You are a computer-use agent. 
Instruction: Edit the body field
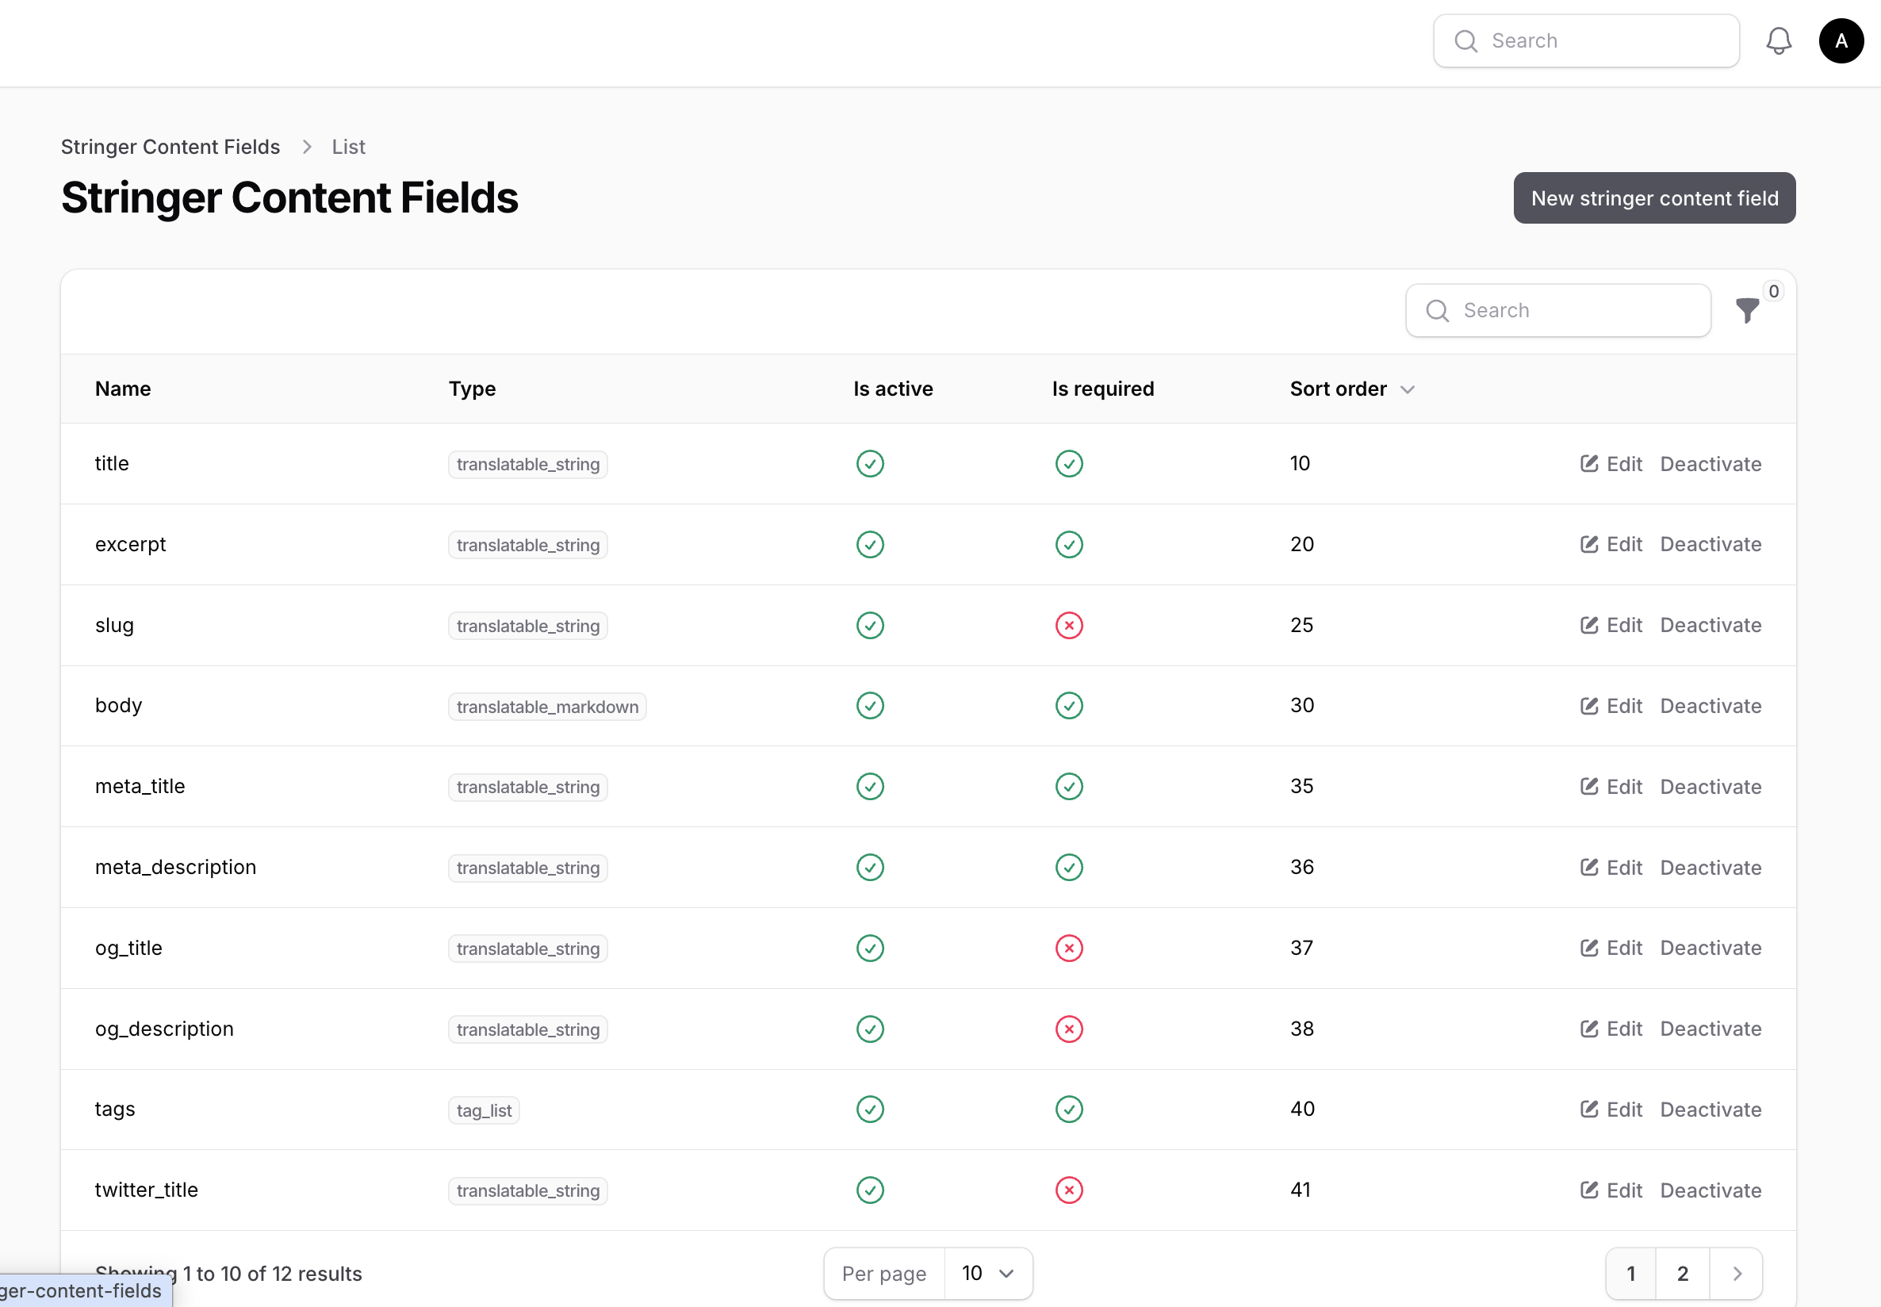(x=1611, y=706)
